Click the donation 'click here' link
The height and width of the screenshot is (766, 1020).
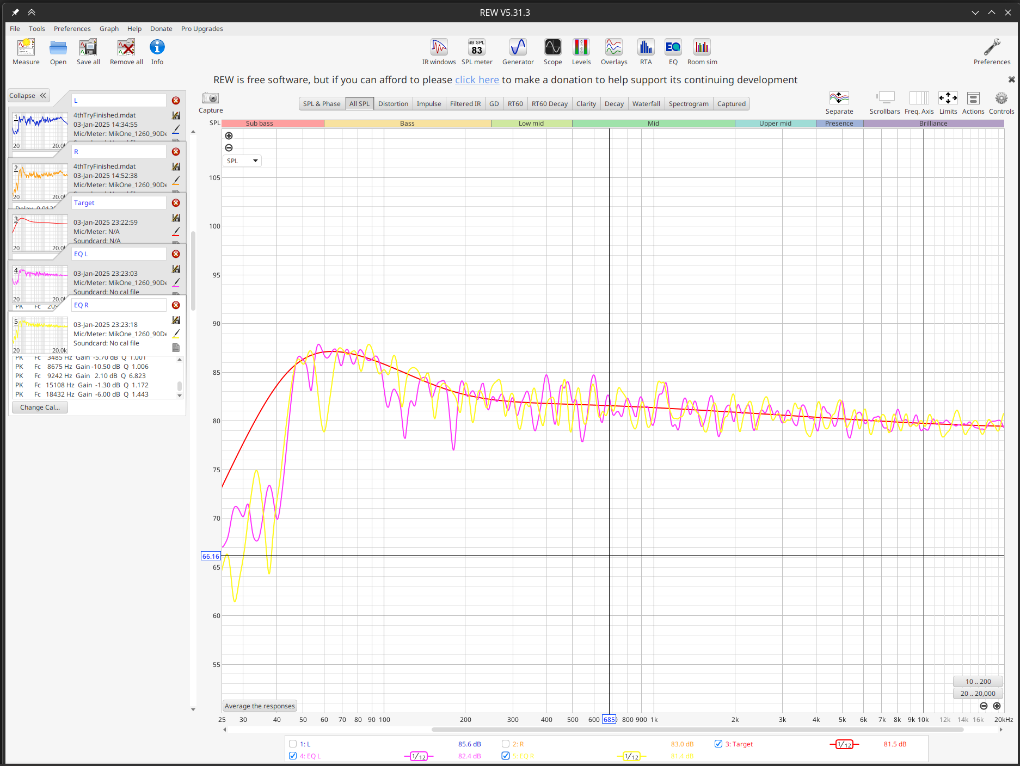click(x=477, y=80)
